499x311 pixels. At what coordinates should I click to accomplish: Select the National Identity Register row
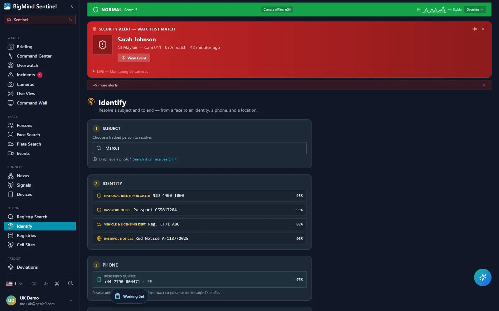tap(200, 196)
